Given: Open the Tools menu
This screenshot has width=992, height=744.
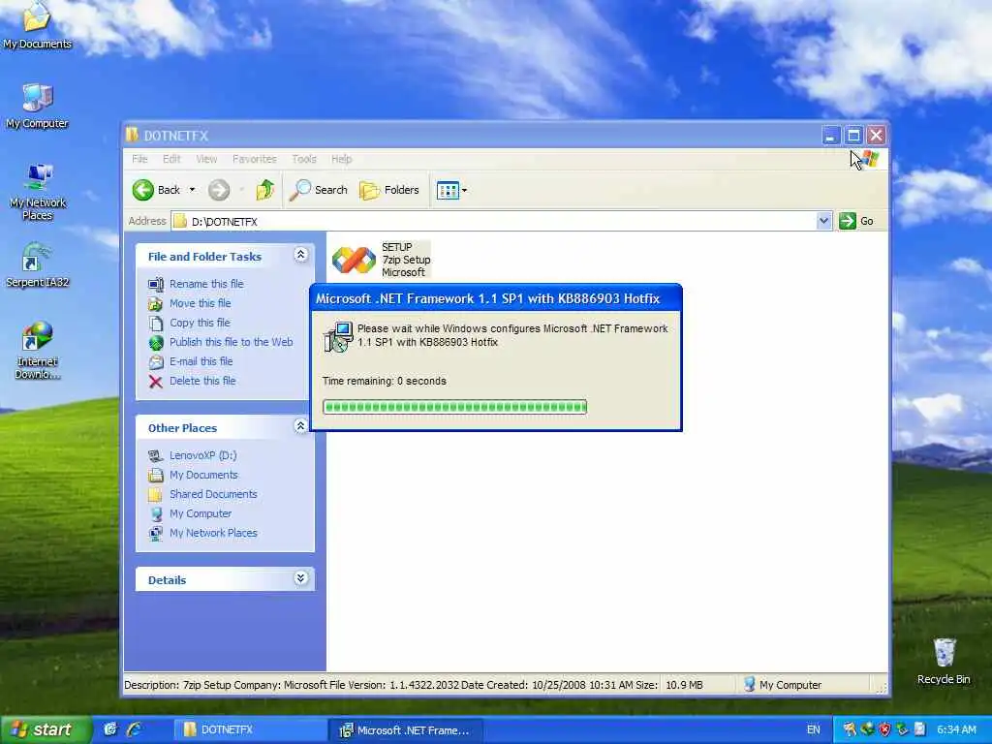Looking at the screenshot, I should pyautogui.click(x=303, y=159).
